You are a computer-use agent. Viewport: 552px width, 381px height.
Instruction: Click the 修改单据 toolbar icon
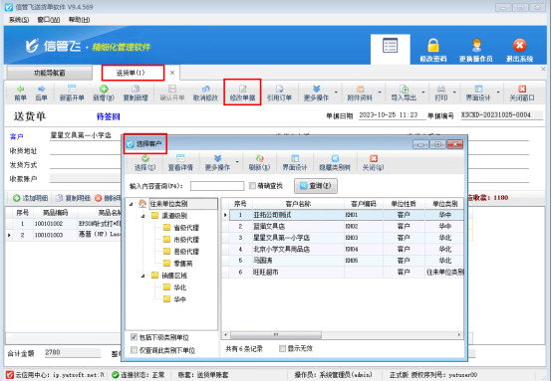pos(242,93)
